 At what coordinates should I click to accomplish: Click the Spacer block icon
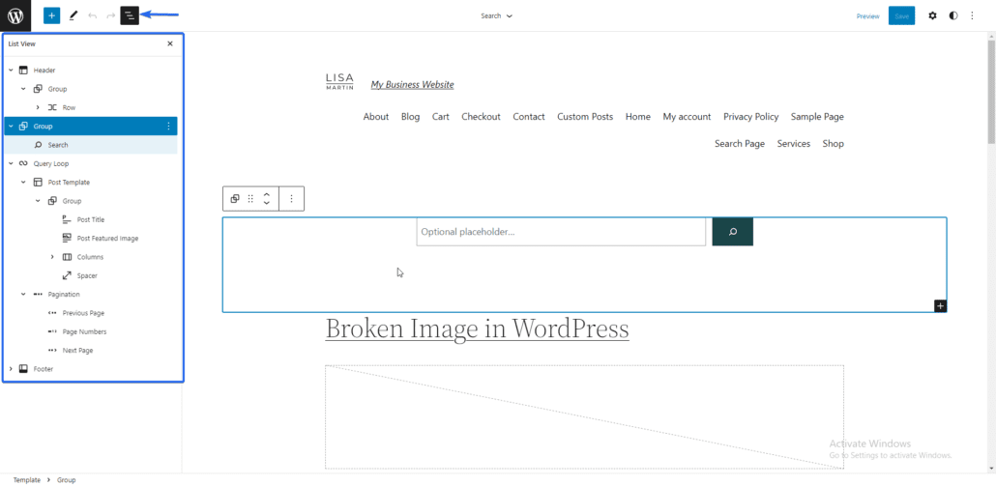click(68, 276)
